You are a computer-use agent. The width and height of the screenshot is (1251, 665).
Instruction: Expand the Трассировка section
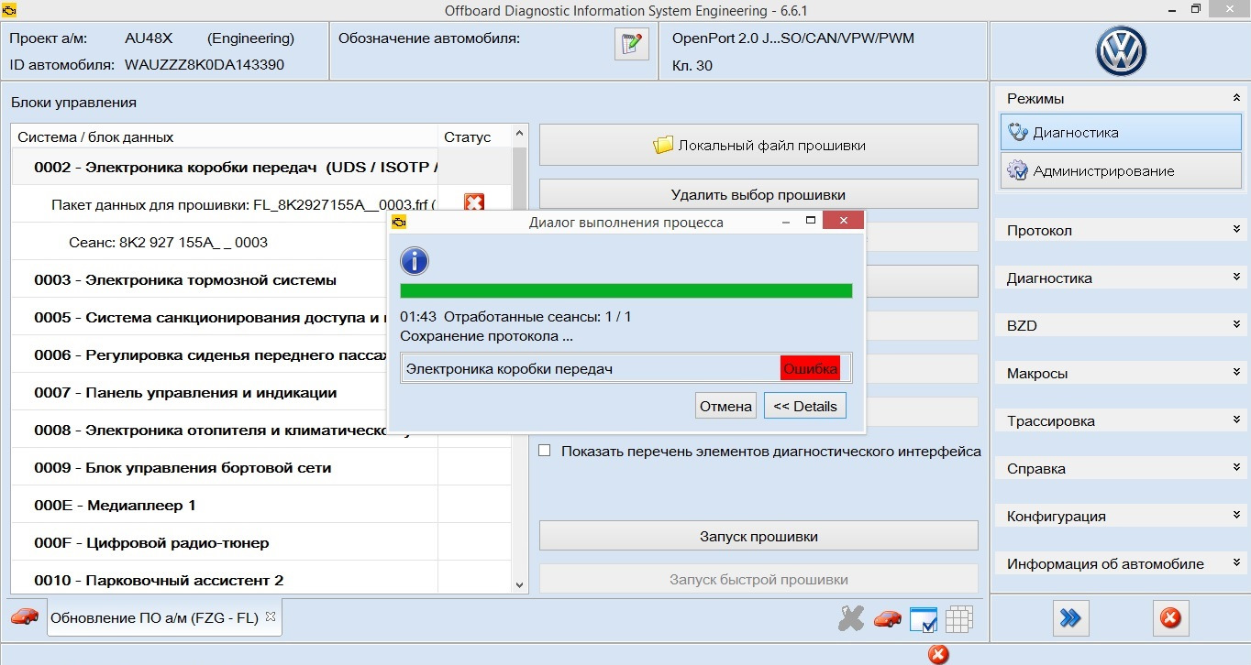[1236, 420]
